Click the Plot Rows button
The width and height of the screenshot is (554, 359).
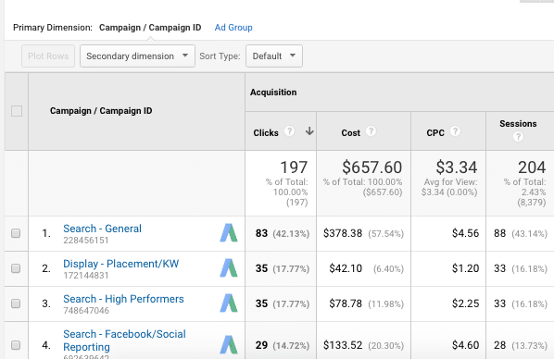coord(48,56)
